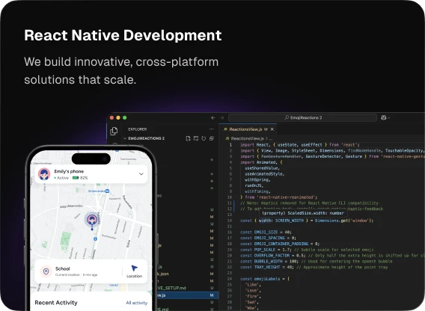
Task: Click Emily's avatar in the phone card
Action: (x=44, y=174)
